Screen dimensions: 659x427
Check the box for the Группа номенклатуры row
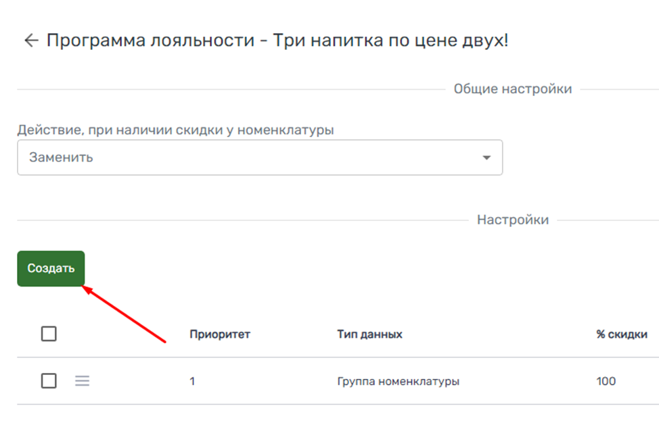[x=49, y=381]
